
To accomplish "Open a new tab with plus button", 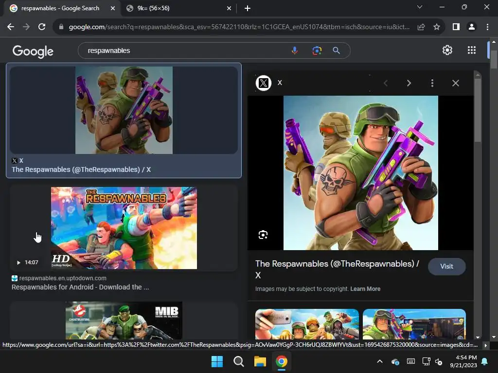I will 248,8.
